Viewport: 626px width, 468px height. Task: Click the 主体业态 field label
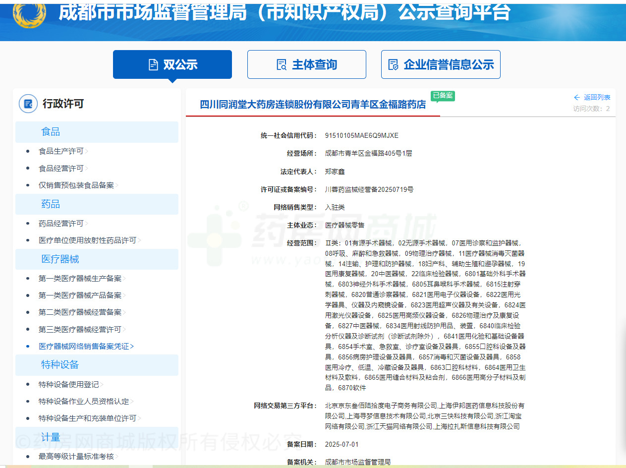pyautogui.click(x=301, y=225)
